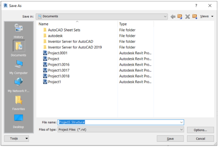219x148 pixels.
Task: Close the Save As dialog
Action: (210, 6)
